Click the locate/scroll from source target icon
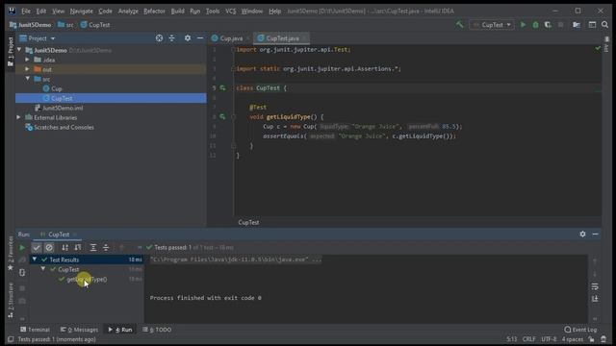The image size is (616, 346). [x=159, y=38]
